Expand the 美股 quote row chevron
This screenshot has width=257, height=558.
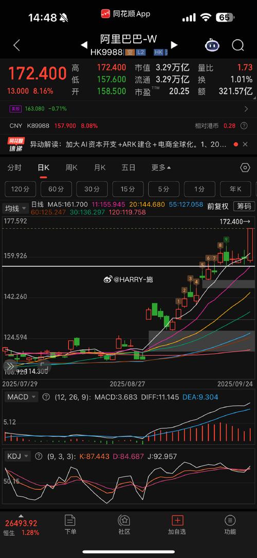click(246, 109)
